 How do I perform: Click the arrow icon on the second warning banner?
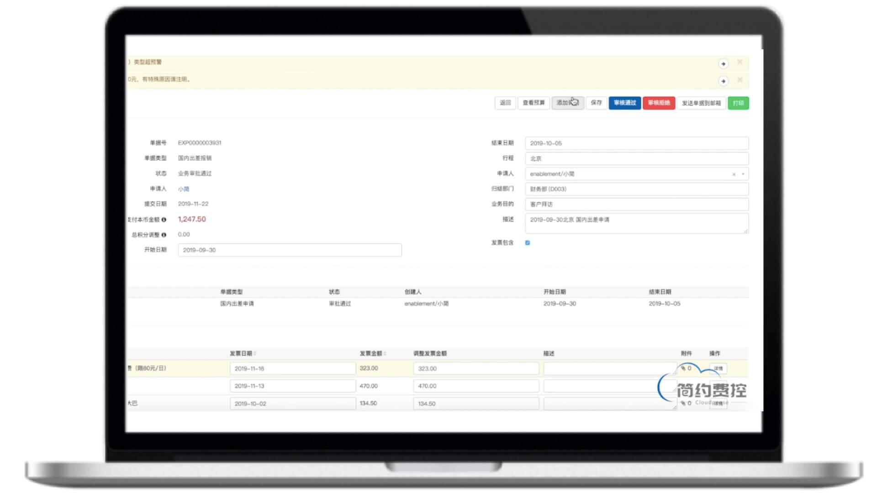point(723,81)
